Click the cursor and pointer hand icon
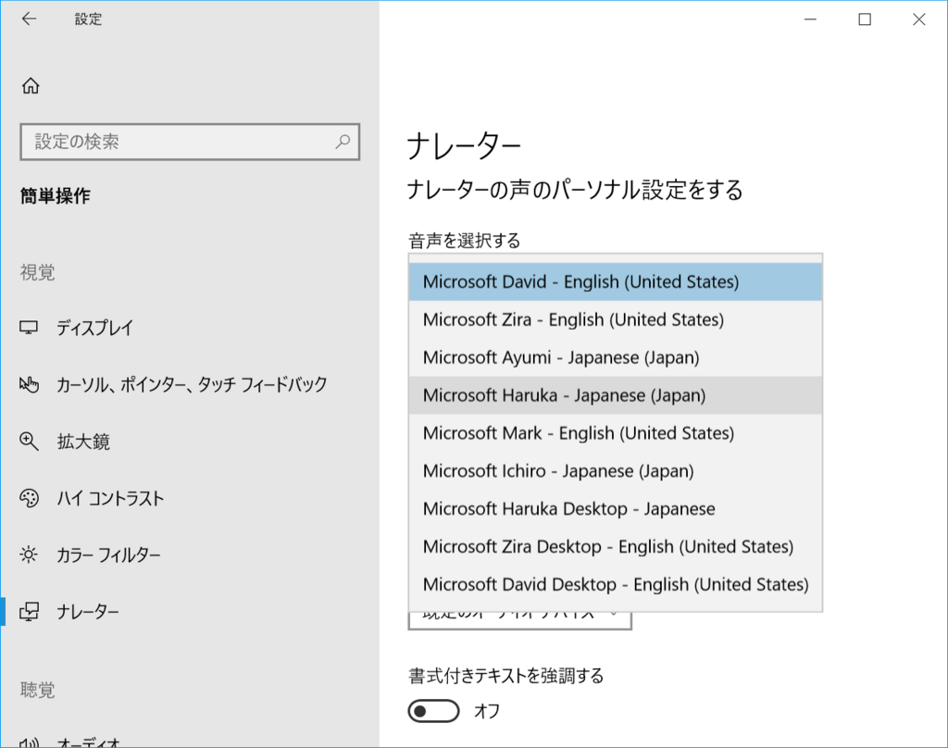 (29, 384)
